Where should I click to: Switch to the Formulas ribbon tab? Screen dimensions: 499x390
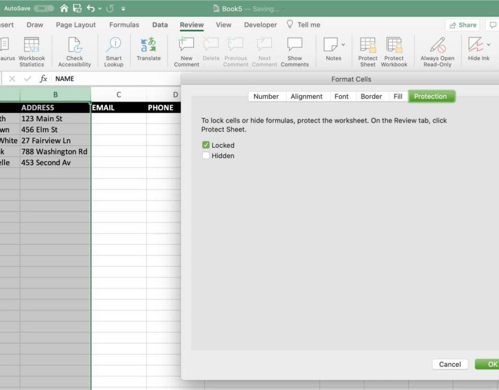click(x=124, y=25)
